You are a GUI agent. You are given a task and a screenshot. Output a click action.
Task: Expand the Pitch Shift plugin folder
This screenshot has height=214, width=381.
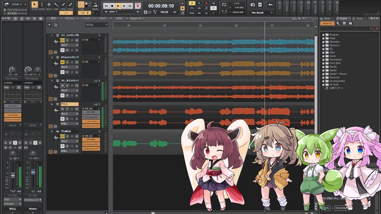point(323,63)
